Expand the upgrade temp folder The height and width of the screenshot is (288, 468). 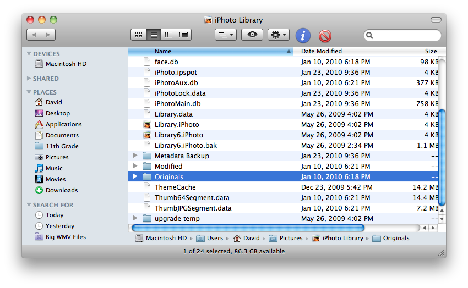point(135,218)
